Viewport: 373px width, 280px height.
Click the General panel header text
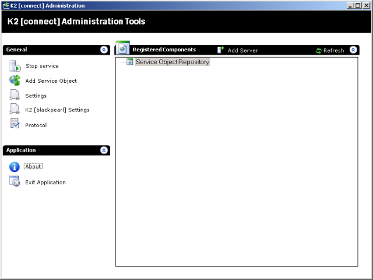click(x=16, y=50)
